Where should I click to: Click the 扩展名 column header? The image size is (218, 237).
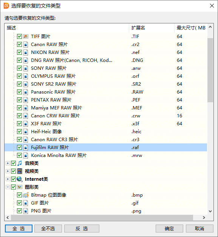click(152, 28)
